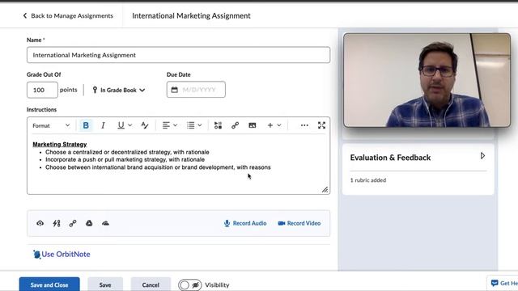The image size is (518, 291).
Task: Insert a quicklink in the editor toolbar
Action: tap(236, 125)
